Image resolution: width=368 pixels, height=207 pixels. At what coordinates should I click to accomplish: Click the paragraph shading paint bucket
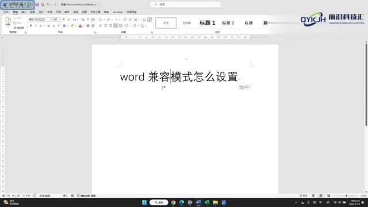coord(135,26)
